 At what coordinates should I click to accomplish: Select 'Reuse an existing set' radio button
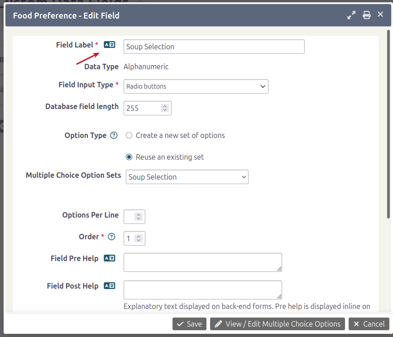tap(129, 157)
